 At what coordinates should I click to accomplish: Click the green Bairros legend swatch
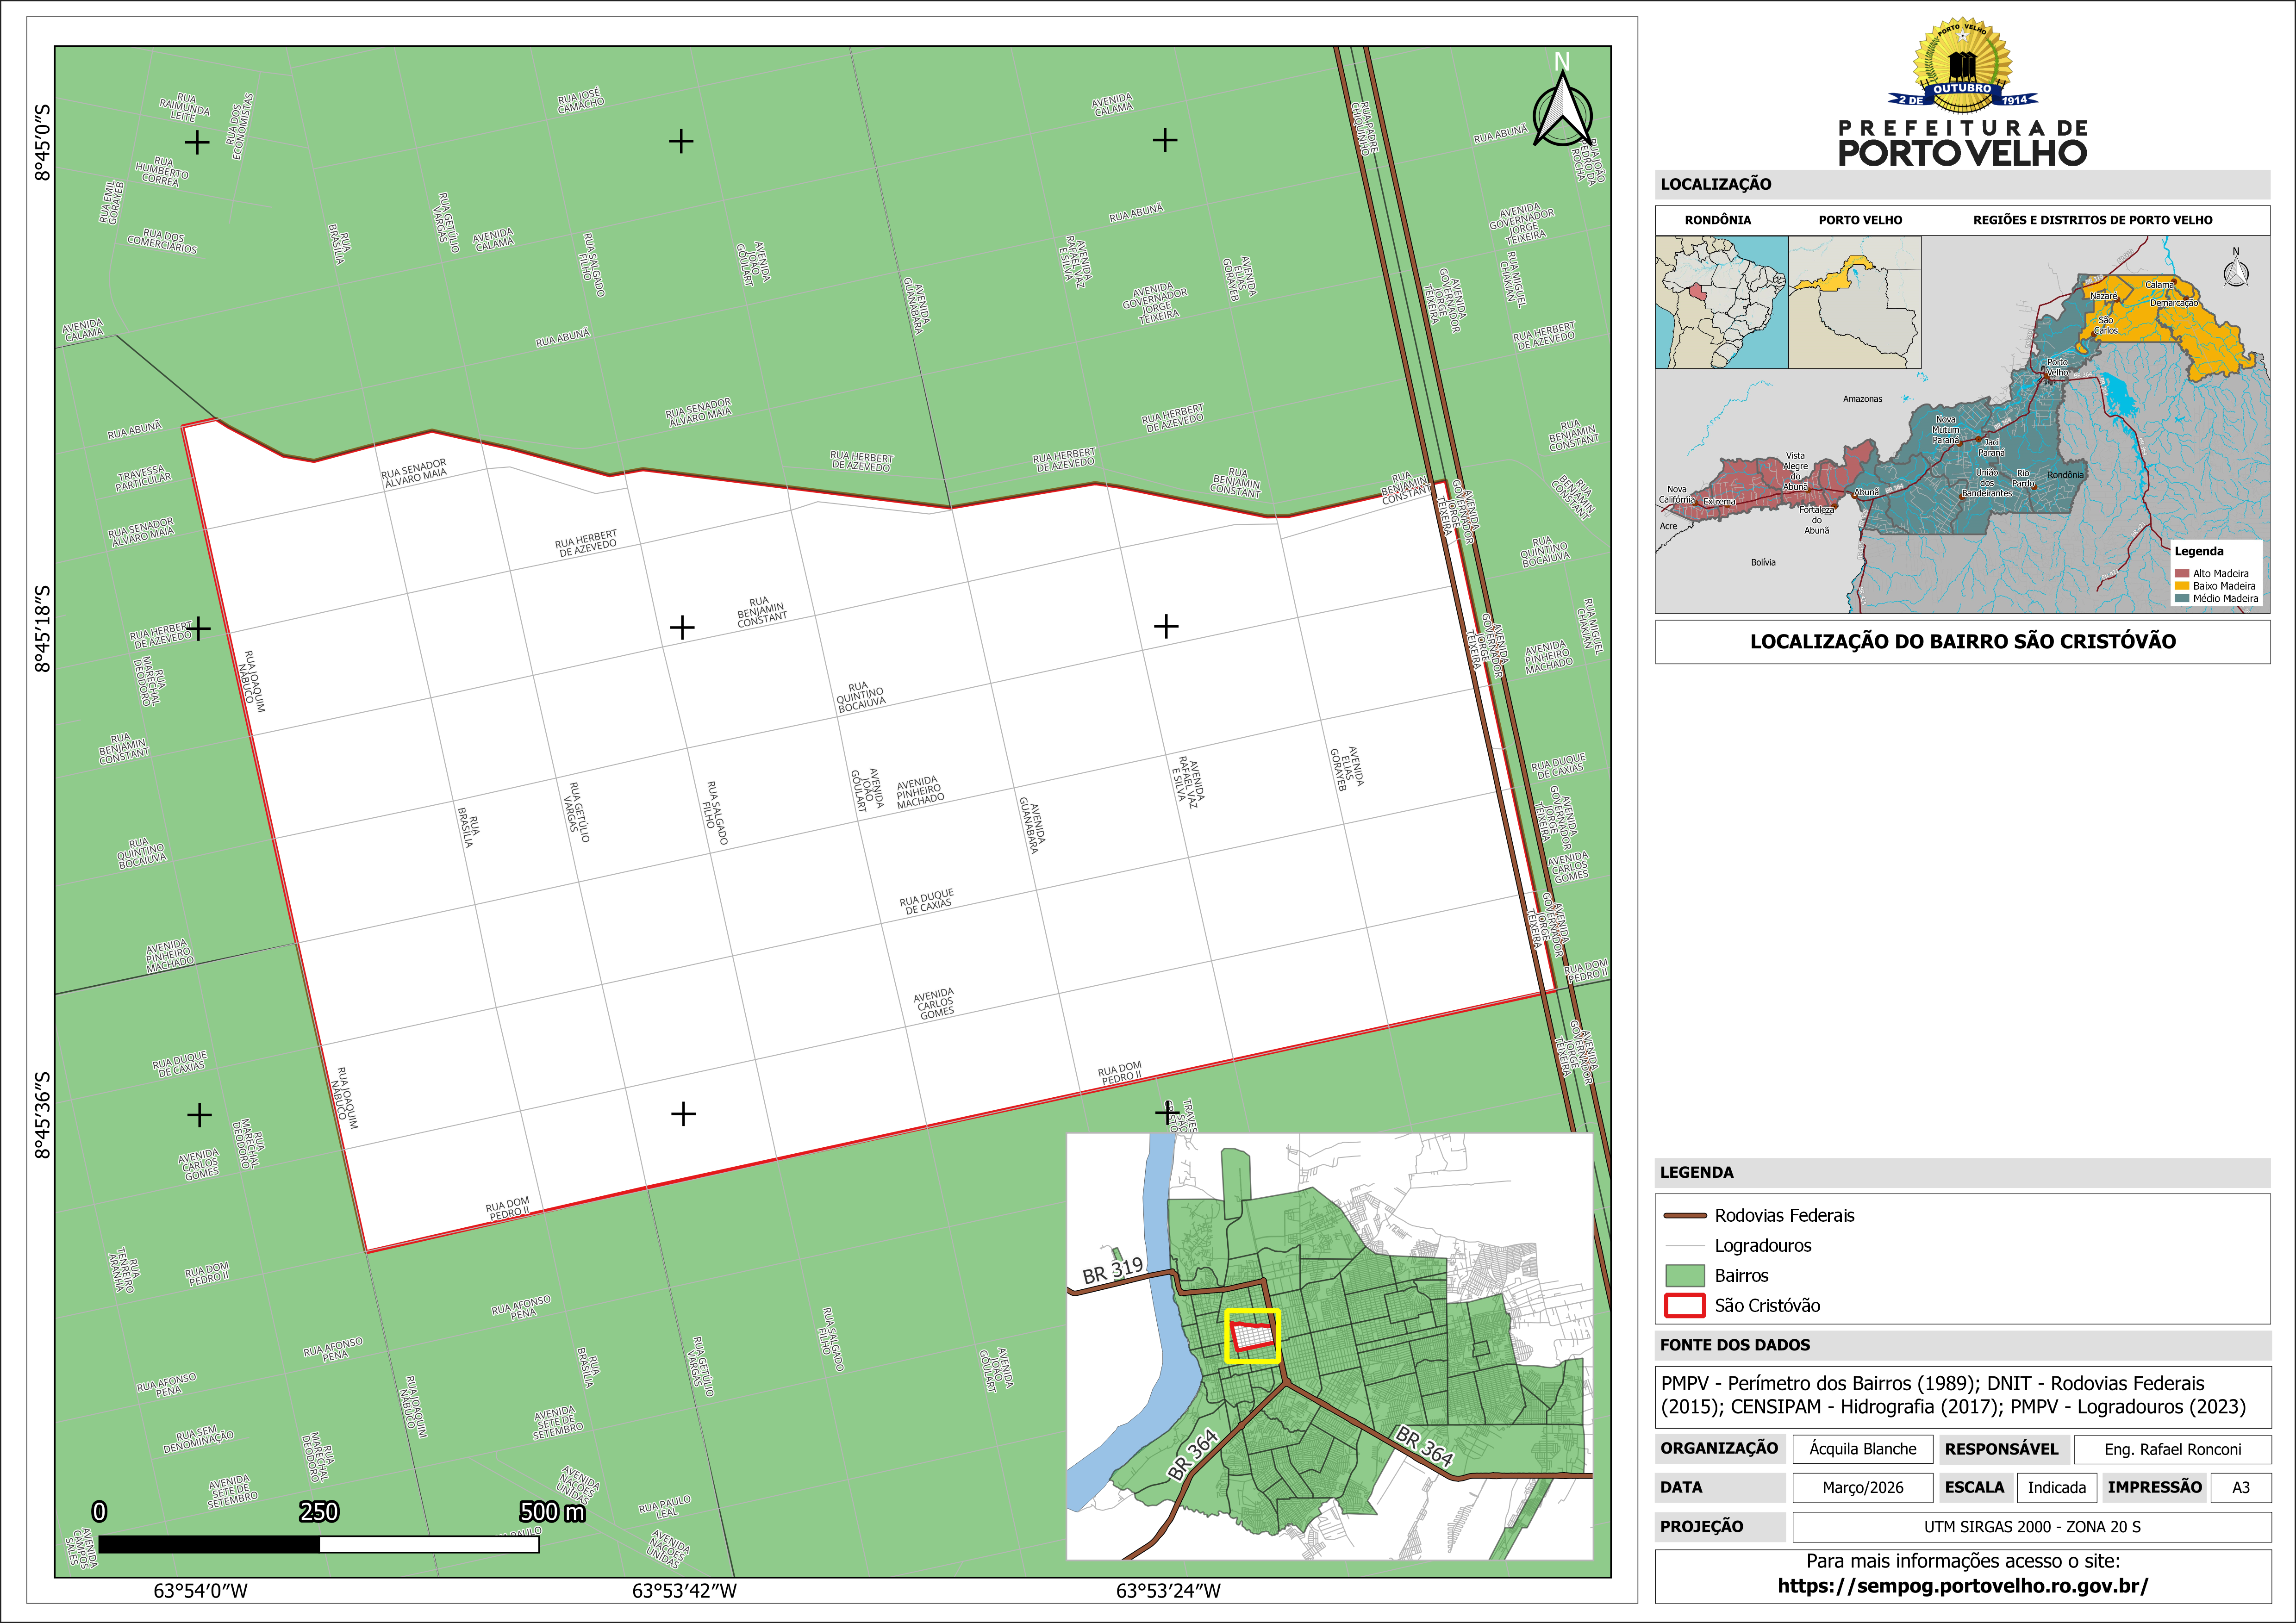[x=1684, y=1275]
